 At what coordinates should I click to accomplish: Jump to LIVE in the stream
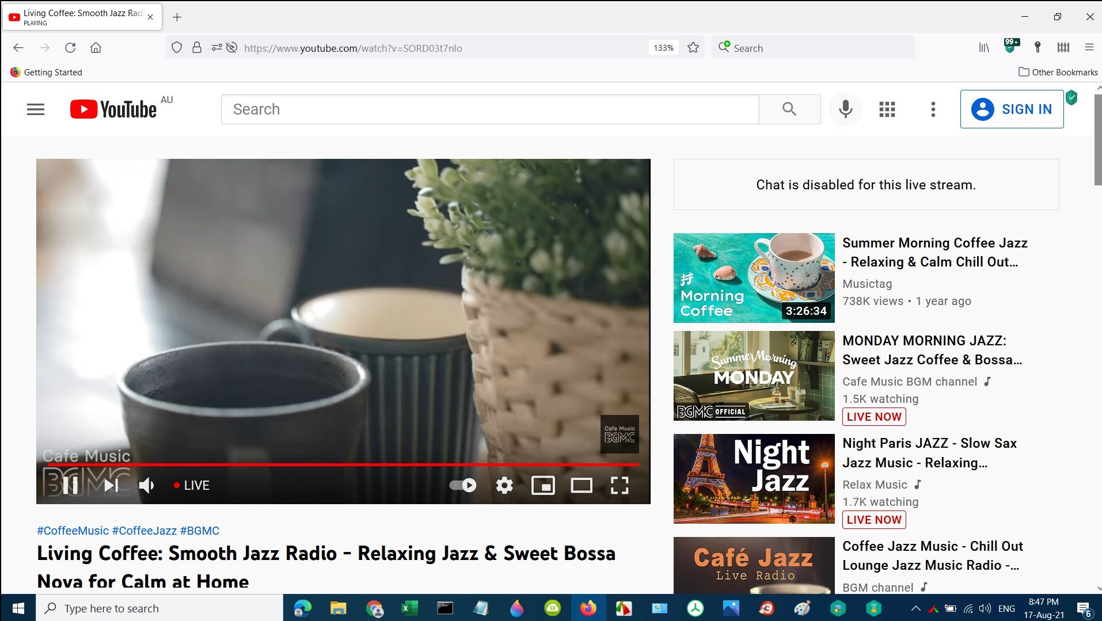pos(192,485)
